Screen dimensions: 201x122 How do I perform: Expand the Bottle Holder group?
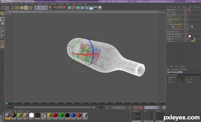tap(167, 32)
